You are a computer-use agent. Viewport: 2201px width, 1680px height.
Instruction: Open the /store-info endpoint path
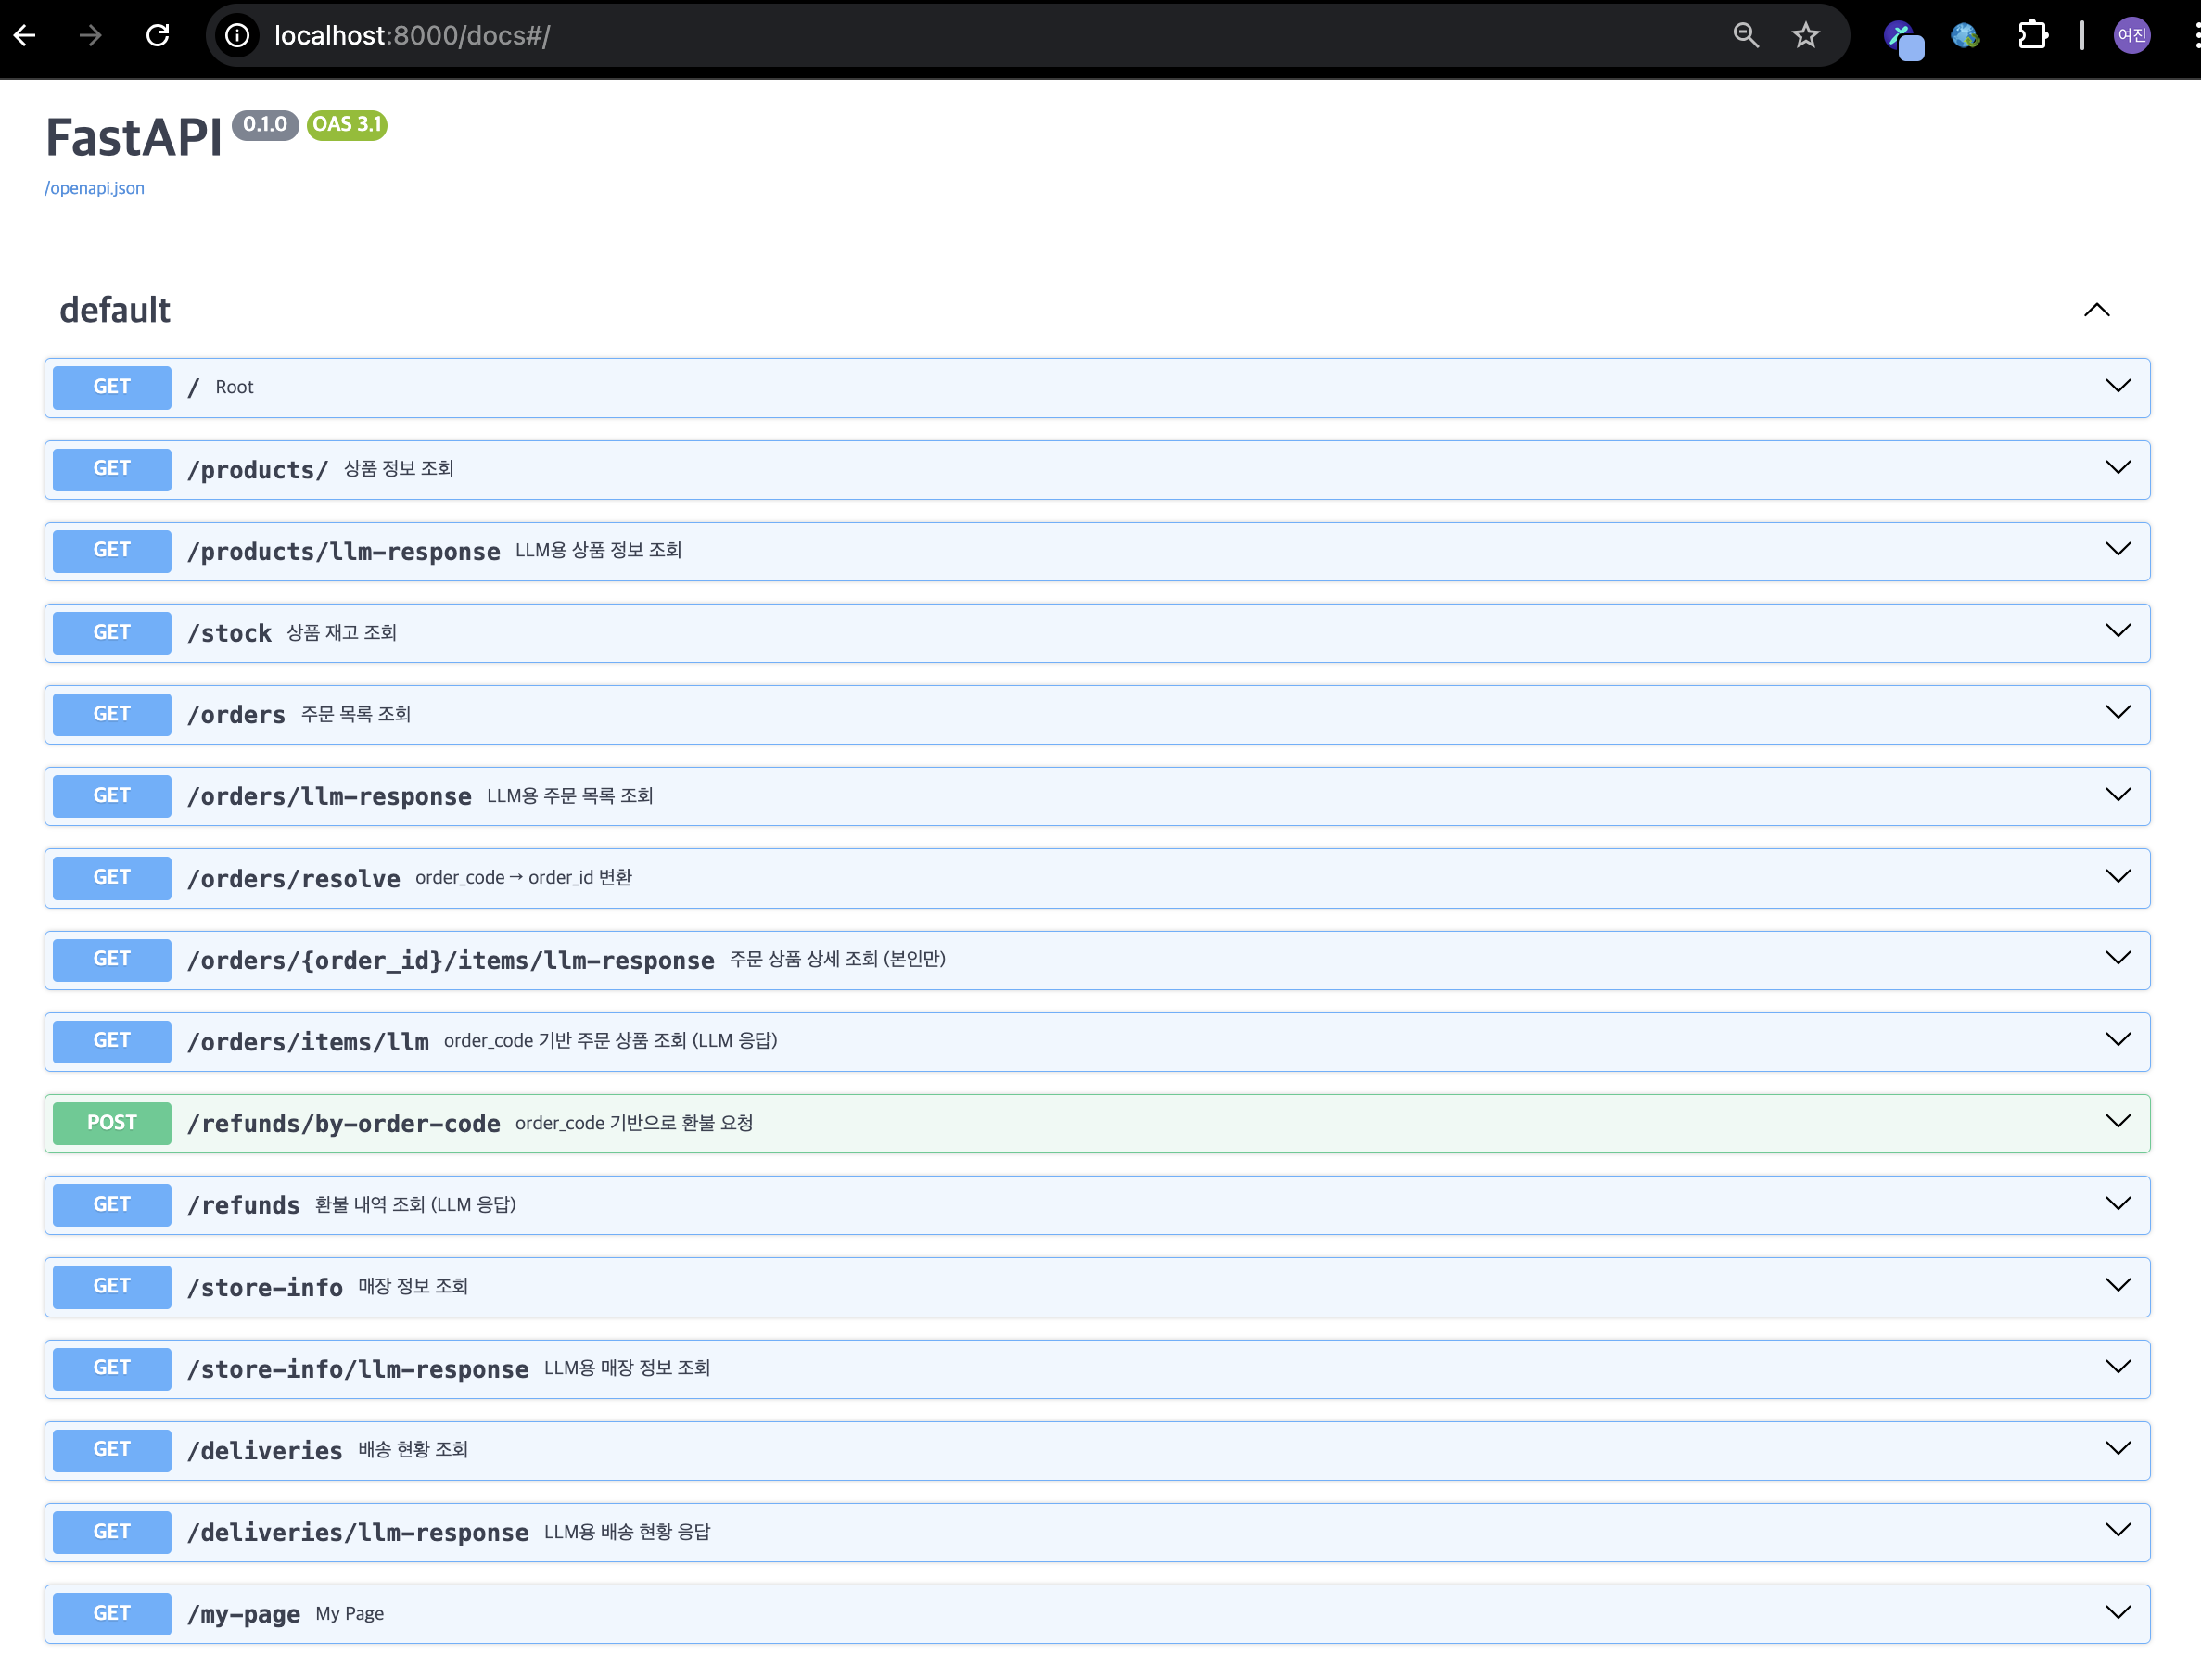coord(265,1287)
